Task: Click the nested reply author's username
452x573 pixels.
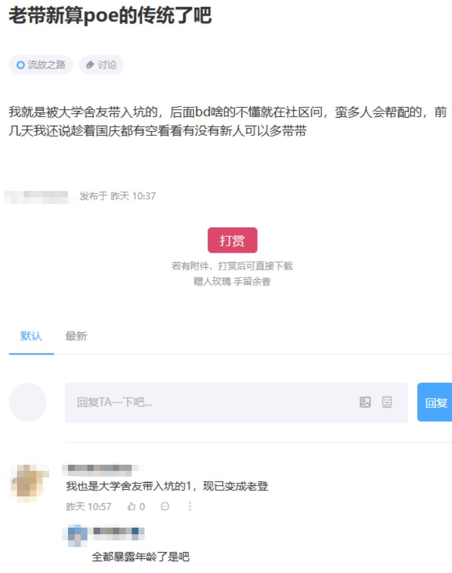Action: 118,534
